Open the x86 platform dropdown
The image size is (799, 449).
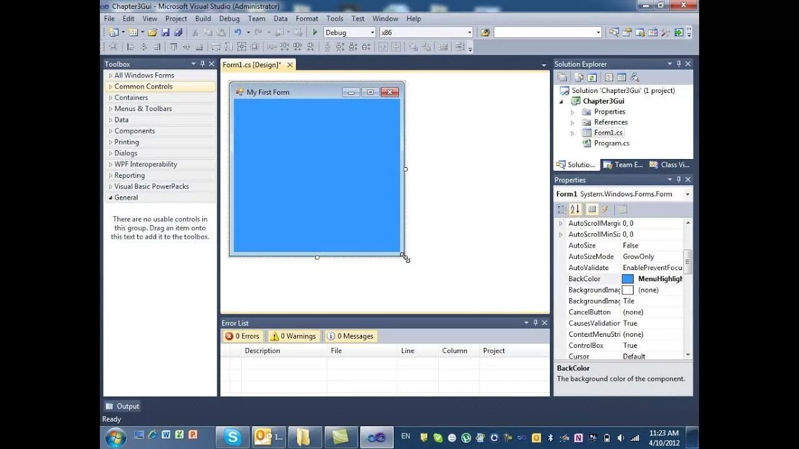[x=469, y=32]
